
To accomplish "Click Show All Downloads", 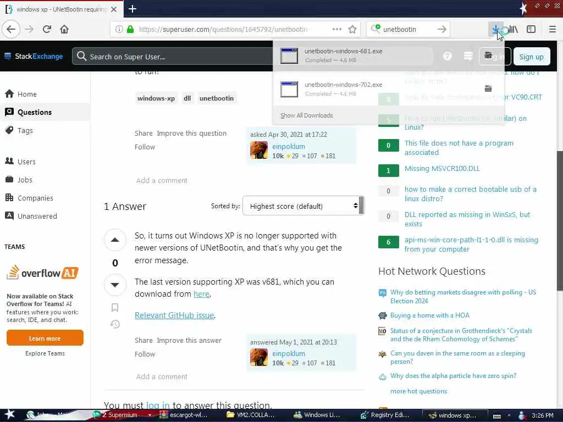I will 306,115.
